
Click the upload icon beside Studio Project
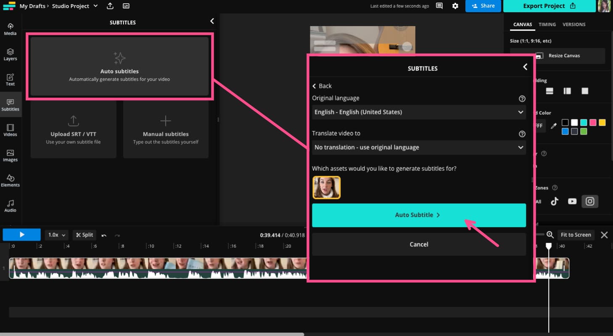pos(110,6)
